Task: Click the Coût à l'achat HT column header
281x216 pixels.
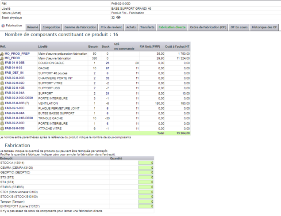Action: coord(177,46)
